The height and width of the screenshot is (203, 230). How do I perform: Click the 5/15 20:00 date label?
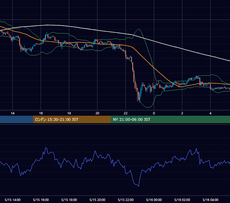[x=97, y=200]
